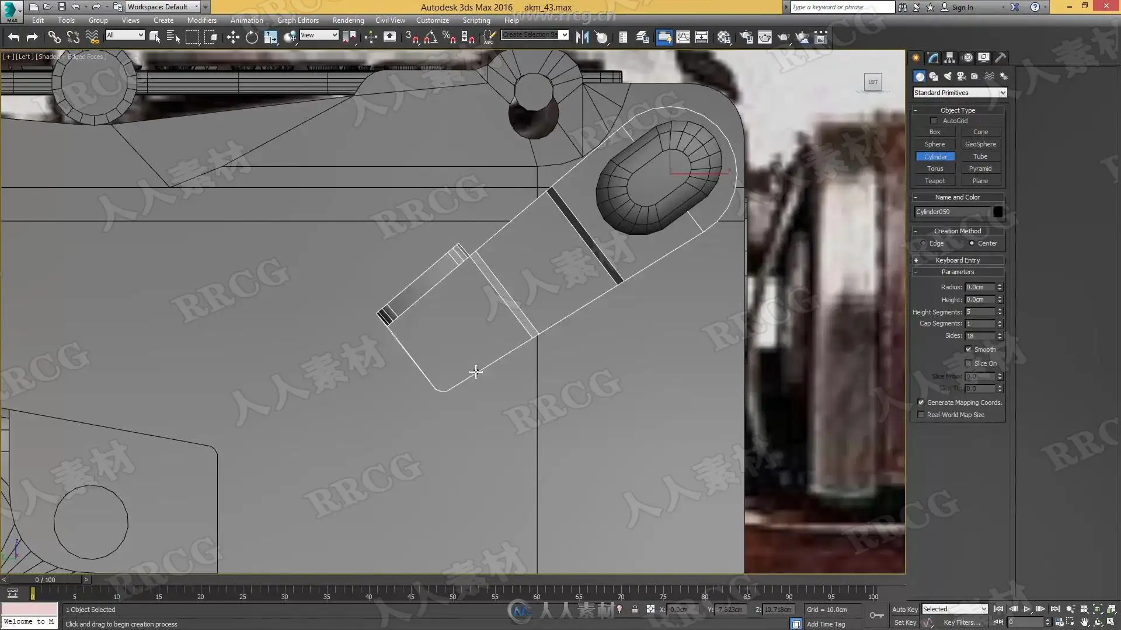Select the Move transform tool

[x=233, y=38]
